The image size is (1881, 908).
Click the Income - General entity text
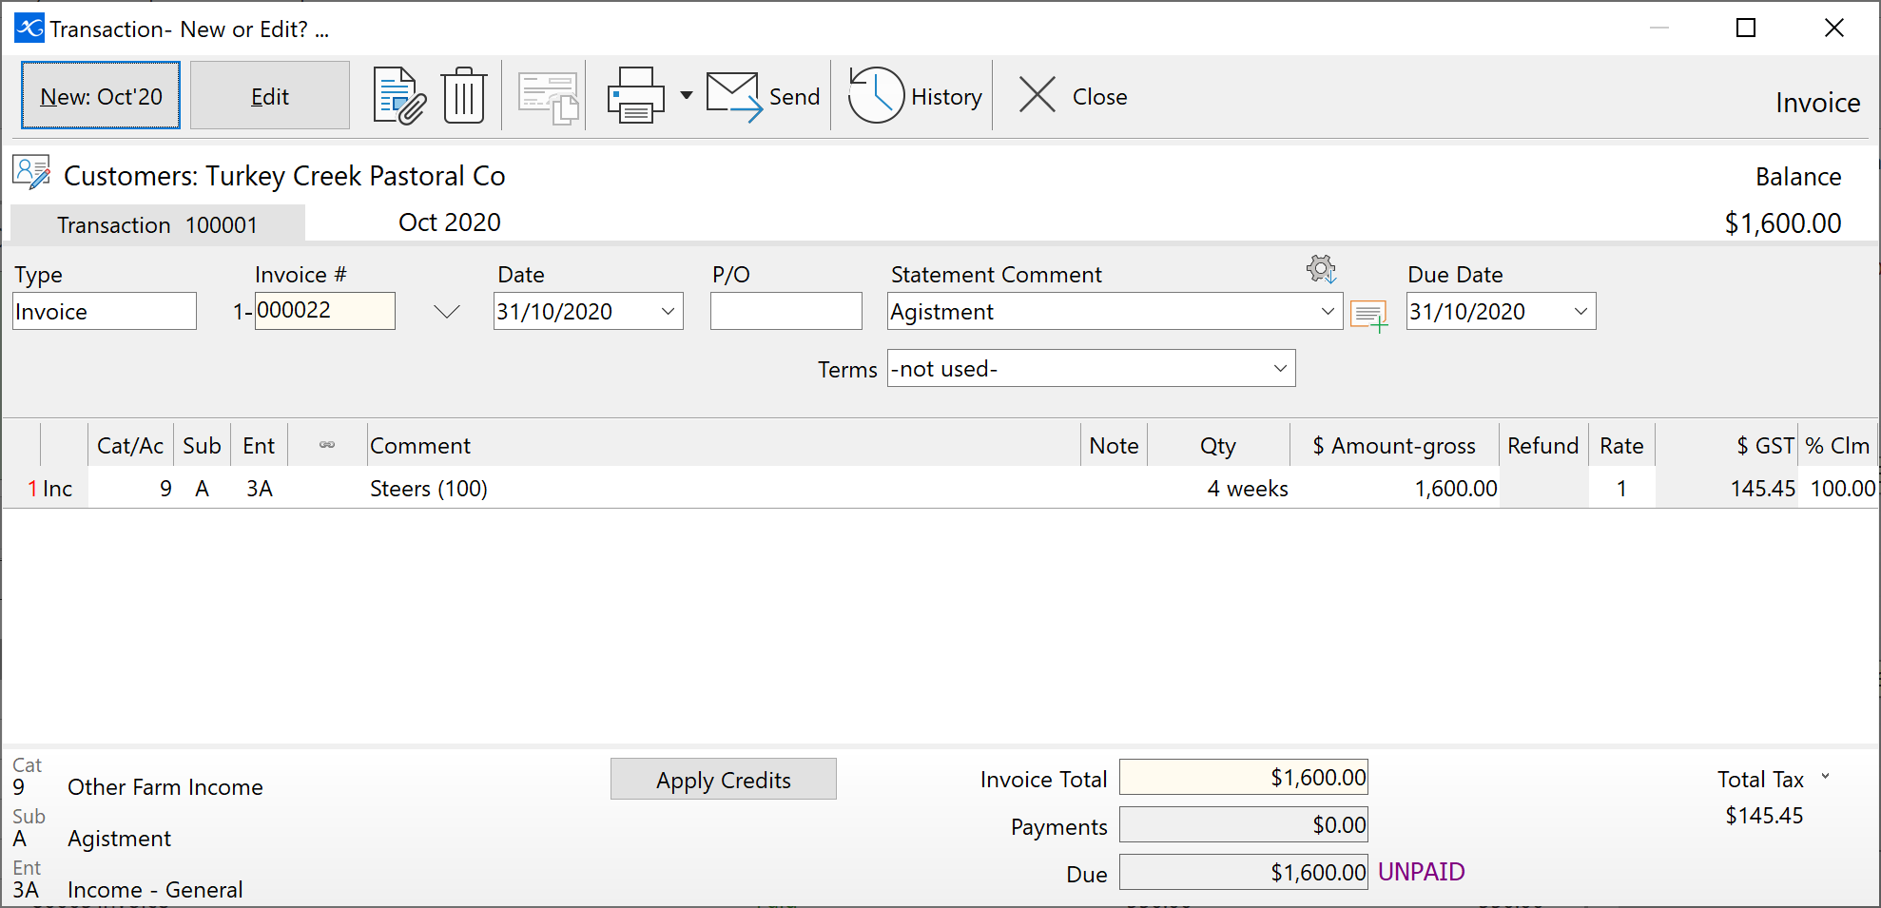(155, 889)
